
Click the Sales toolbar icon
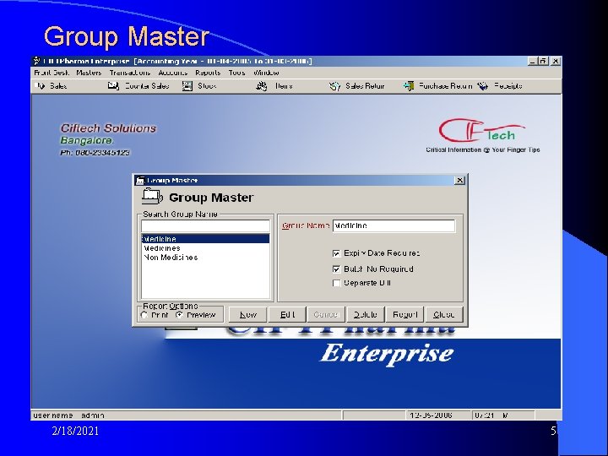40,86
